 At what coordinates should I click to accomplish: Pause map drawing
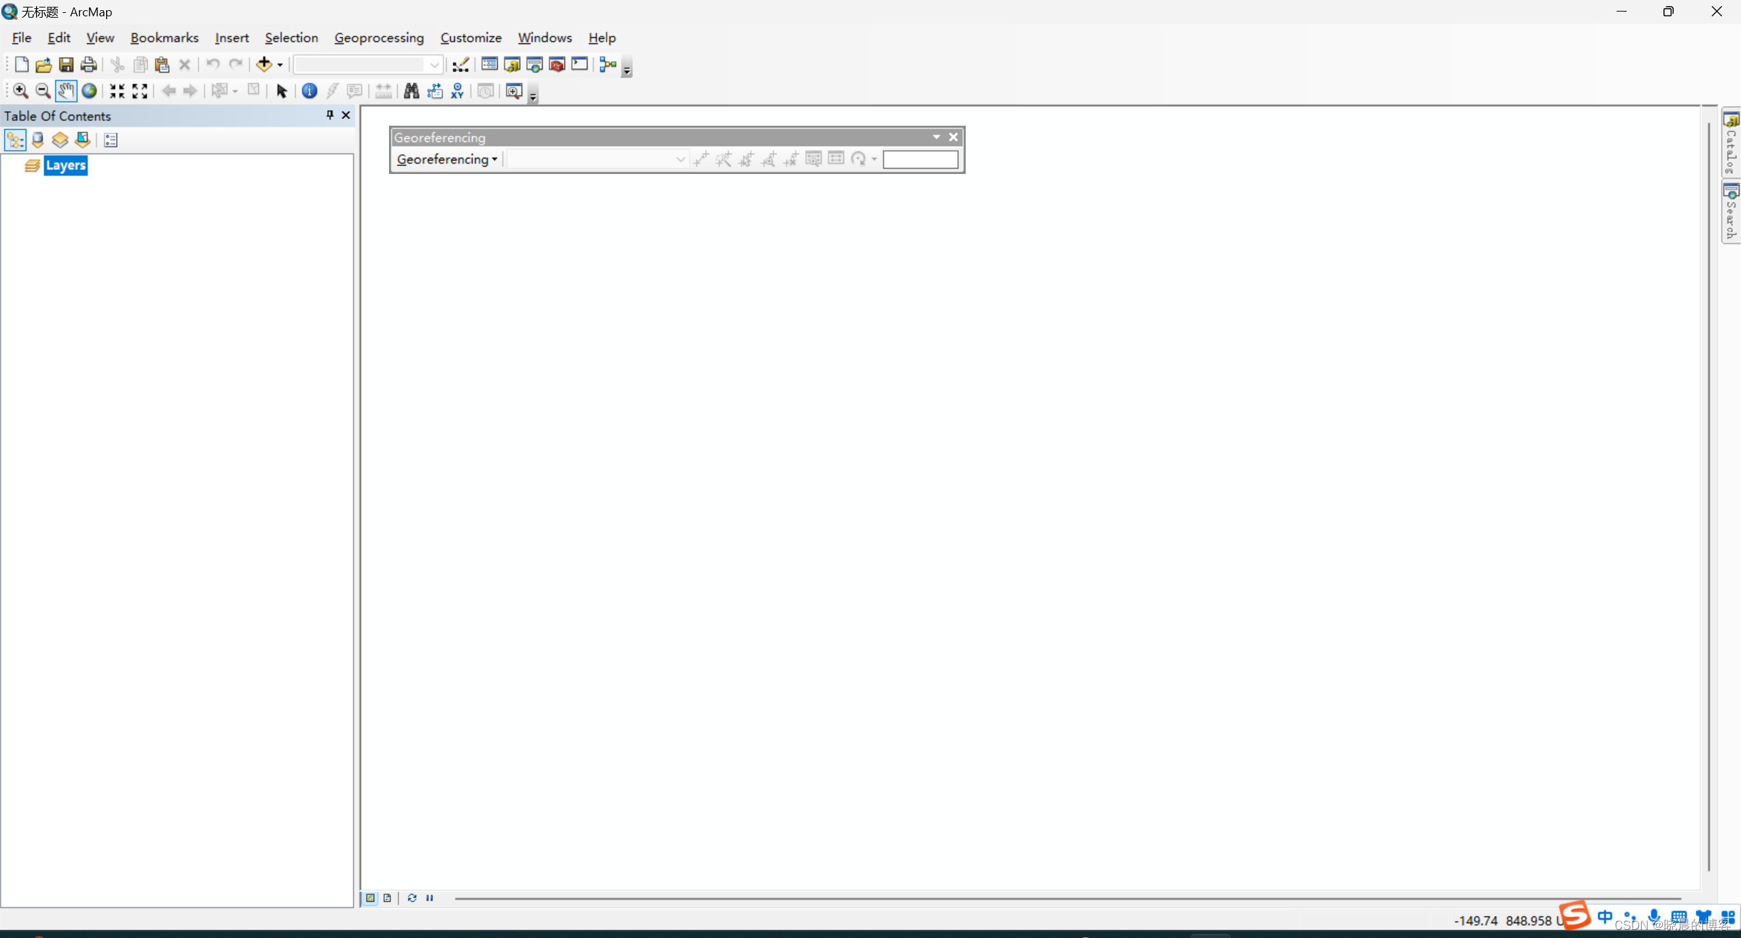tap(430, 898)
